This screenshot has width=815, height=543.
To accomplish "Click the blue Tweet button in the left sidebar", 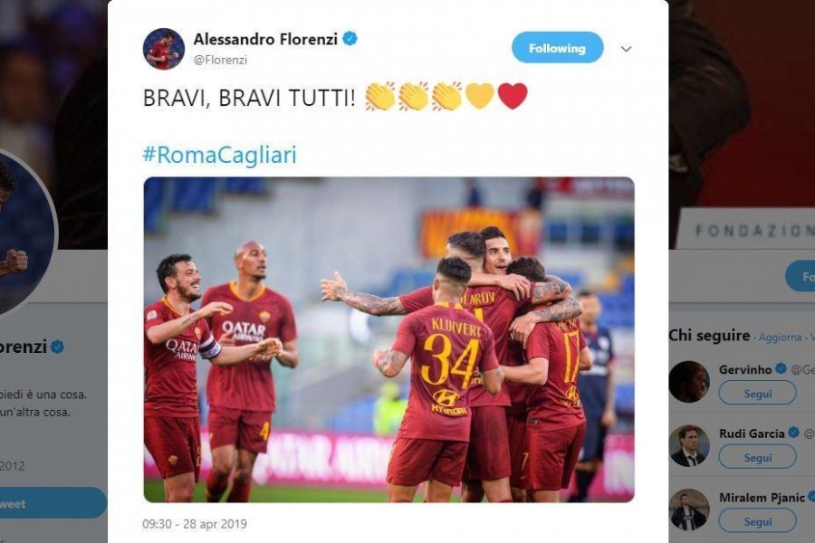I will tap(52, 503).
